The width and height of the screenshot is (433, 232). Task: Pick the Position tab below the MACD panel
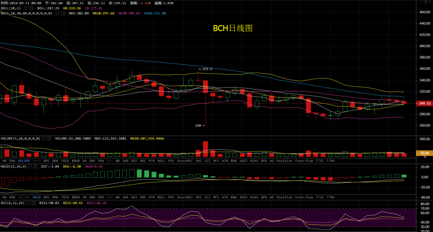(284, 197)
